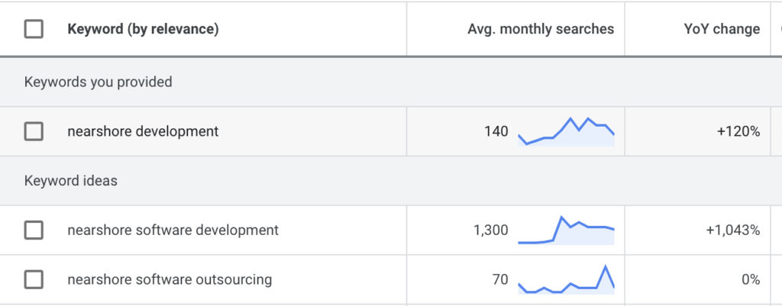Click the trend sparkline for nearshore development

(566, 131)
